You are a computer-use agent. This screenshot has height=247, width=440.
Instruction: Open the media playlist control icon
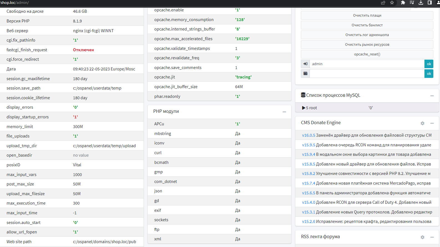(412, 3)
